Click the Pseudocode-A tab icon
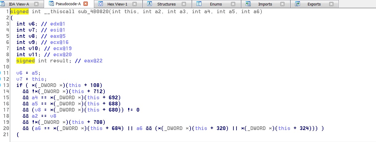 tap(51, 4)
